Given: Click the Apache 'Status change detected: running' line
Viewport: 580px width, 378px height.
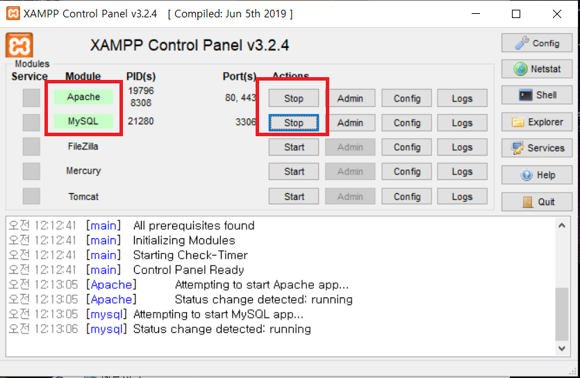Looking at the screenshot, I should coord(264,299).
